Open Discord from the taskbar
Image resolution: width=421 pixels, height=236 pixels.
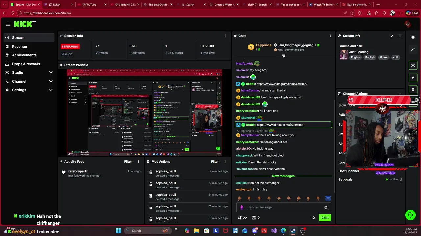(x=255, y=231)
